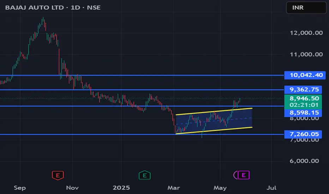Open the INR currency selector
This screenshot has width=329, height=194.
tap(306, 8)
